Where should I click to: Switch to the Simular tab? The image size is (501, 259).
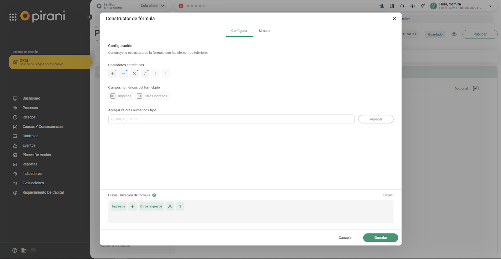tap(264, 31)
